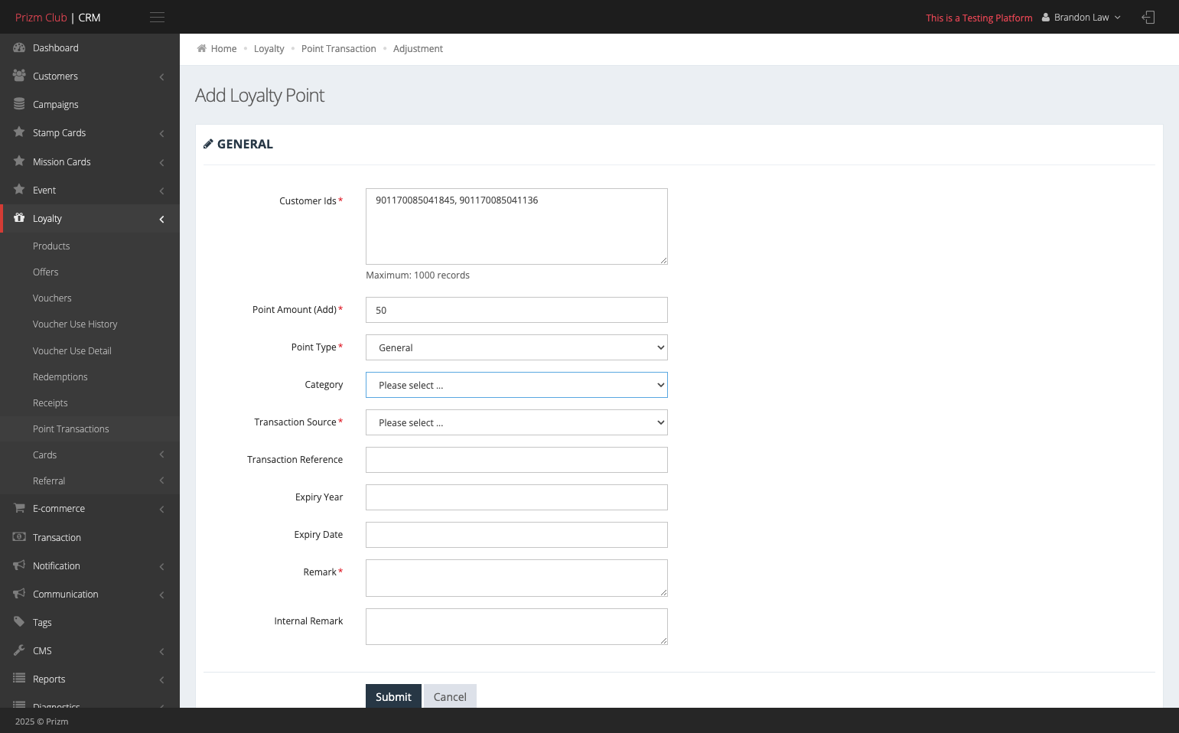1179x733 pixels.
Task: Click the Reports list icon
Action: (x=19, y=679)
